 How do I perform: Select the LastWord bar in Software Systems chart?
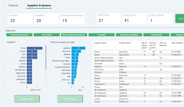[78, 48]
